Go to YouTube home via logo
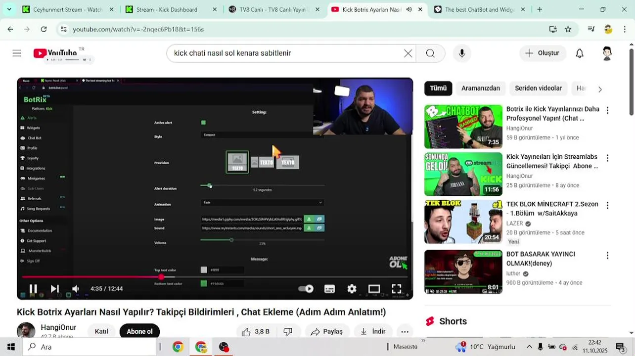635x356 pixels. [x=55, y=53]
